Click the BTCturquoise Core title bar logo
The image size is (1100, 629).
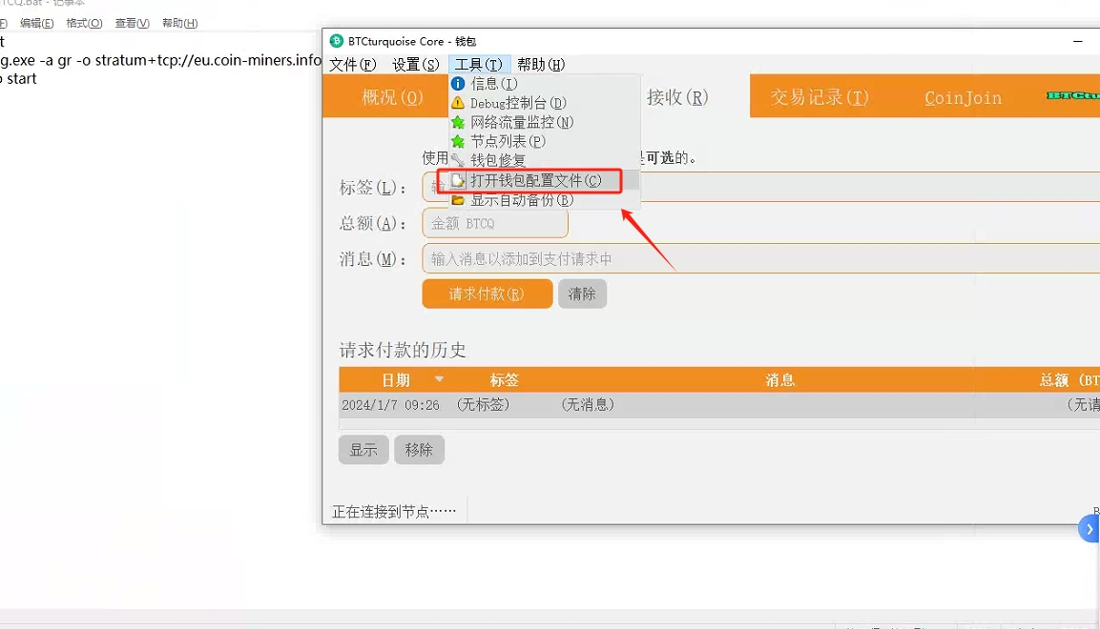(x=336, y=41)
